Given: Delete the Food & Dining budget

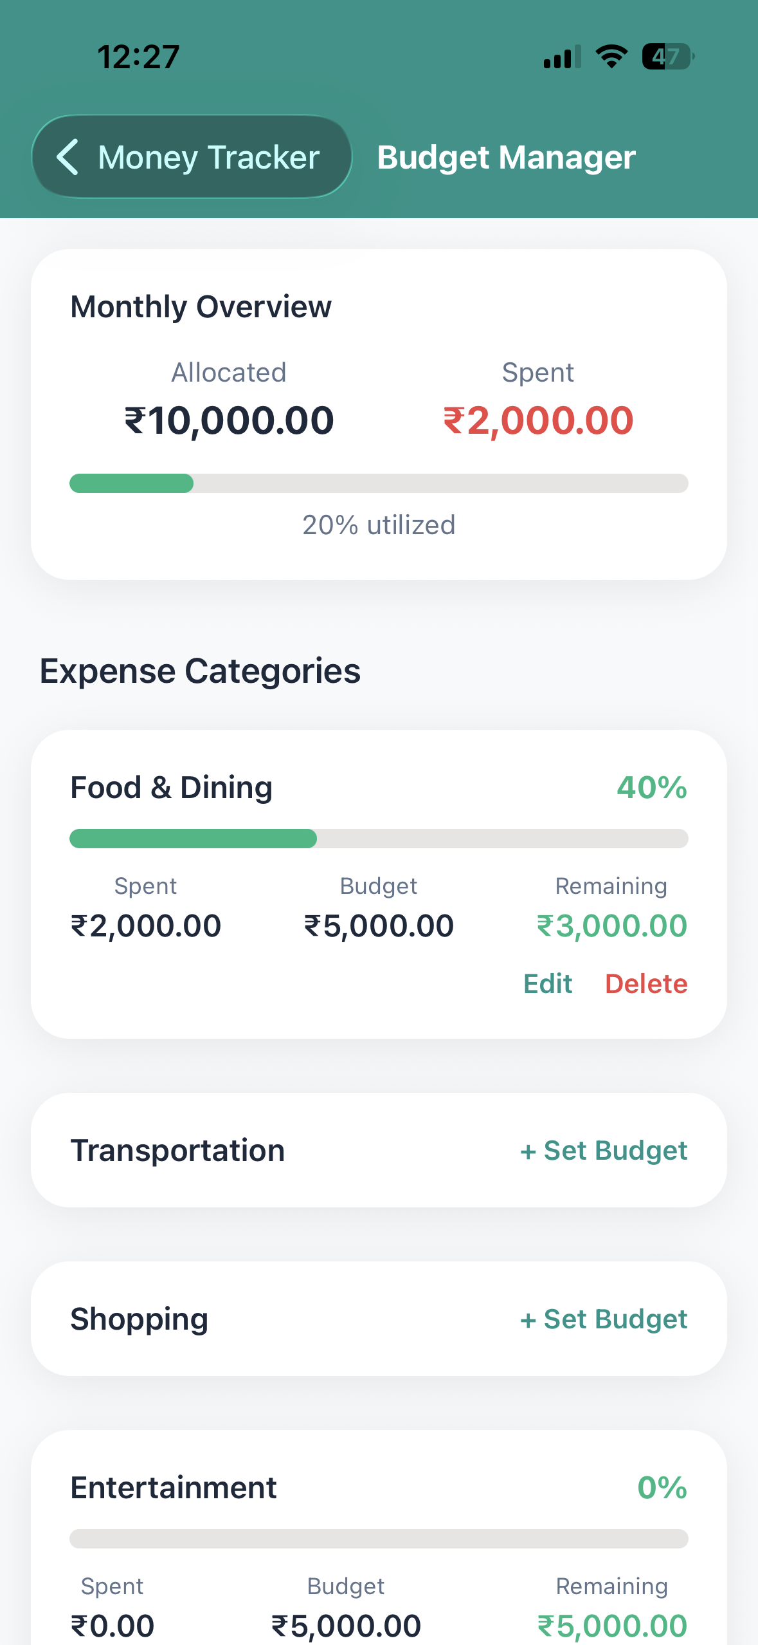Looking at the screenshot, I should [646, 984].
